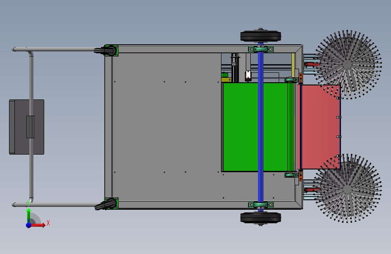This screenshot has width=391, height=254.
Task: Select the upper black handle clamp joint
Action: (106, 51)
